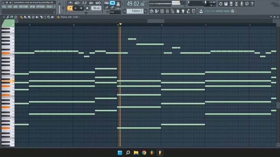
Task: Toggle overdub blend recording
Action: coord(91,3)
